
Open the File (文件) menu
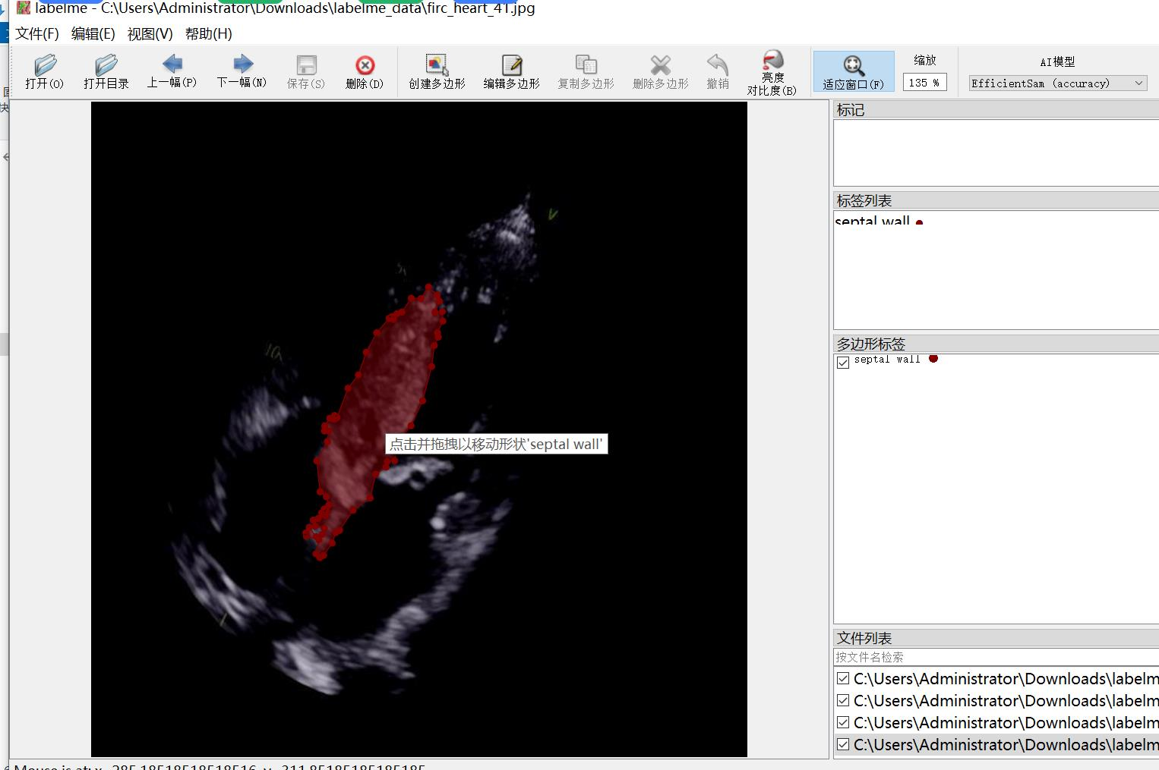click(37, 34)
